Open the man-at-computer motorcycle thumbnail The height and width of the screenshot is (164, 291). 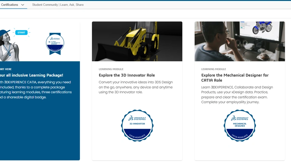pyautogui.click(x=239, y=41)
